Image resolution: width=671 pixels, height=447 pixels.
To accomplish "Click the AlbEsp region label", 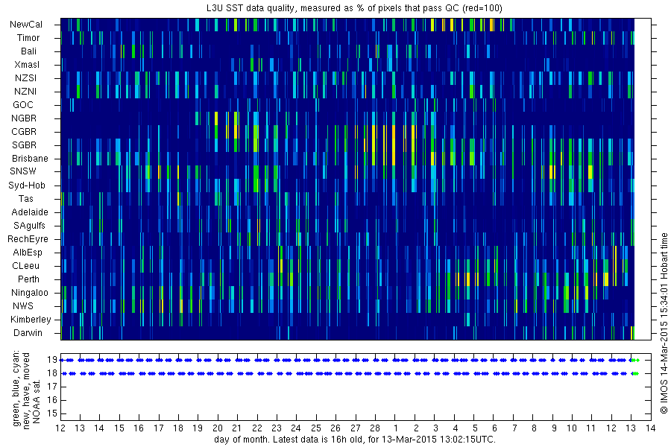I will [x=28, y=253].
